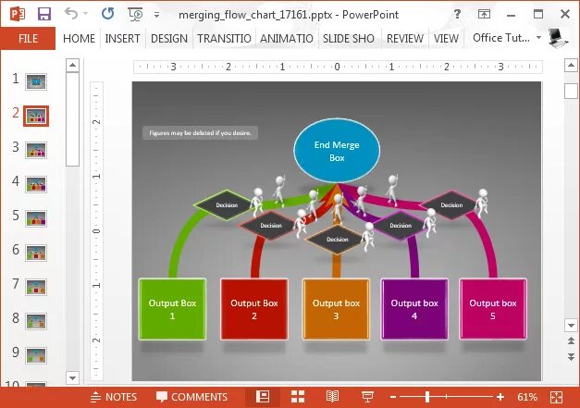Image resolution: width=580 pixels, height=408 pixels.
Task: Select the red Output Box 2
Action: coord(254,309)
